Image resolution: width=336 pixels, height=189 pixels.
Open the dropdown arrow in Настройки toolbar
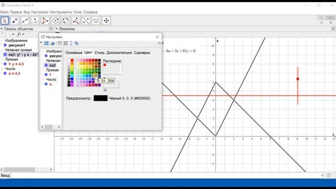41,43
